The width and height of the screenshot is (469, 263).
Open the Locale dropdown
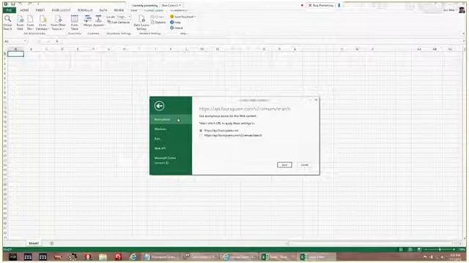pyautogui.click(x=124, y=17)
